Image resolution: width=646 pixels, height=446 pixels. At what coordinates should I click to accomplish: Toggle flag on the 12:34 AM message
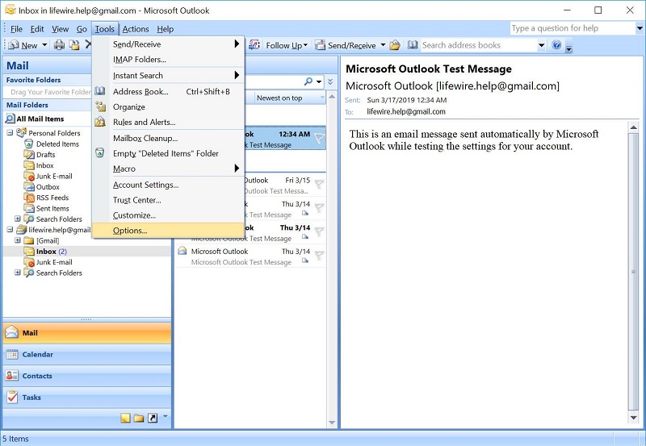coord(319,138)
